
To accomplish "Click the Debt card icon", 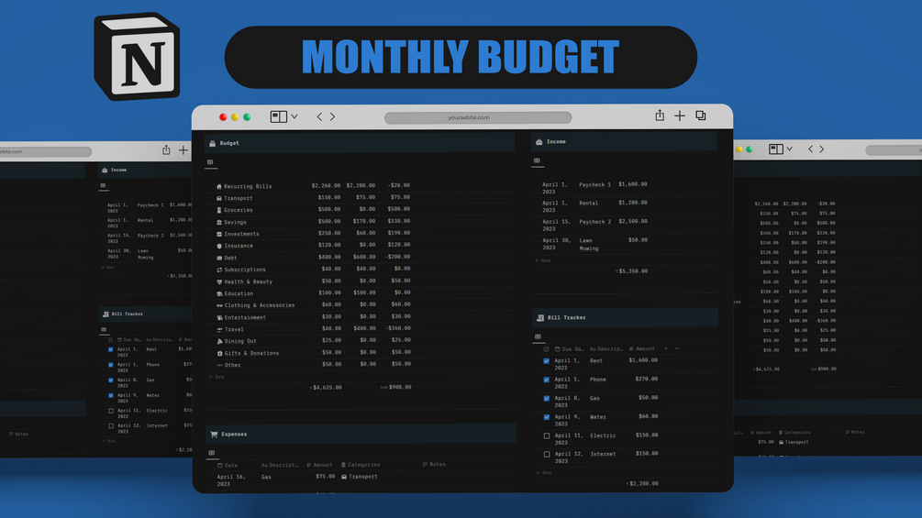I will point(219,258).
